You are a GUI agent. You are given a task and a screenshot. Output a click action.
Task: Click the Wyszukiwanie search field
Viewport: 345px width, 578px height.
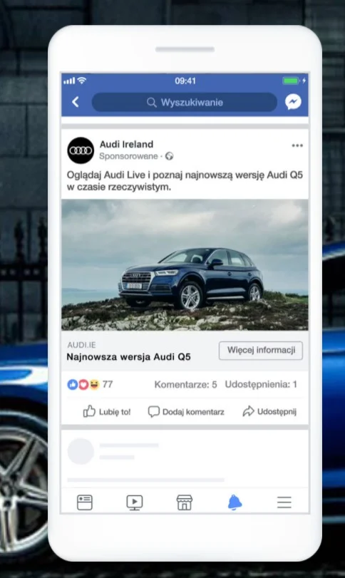(185, 102)
